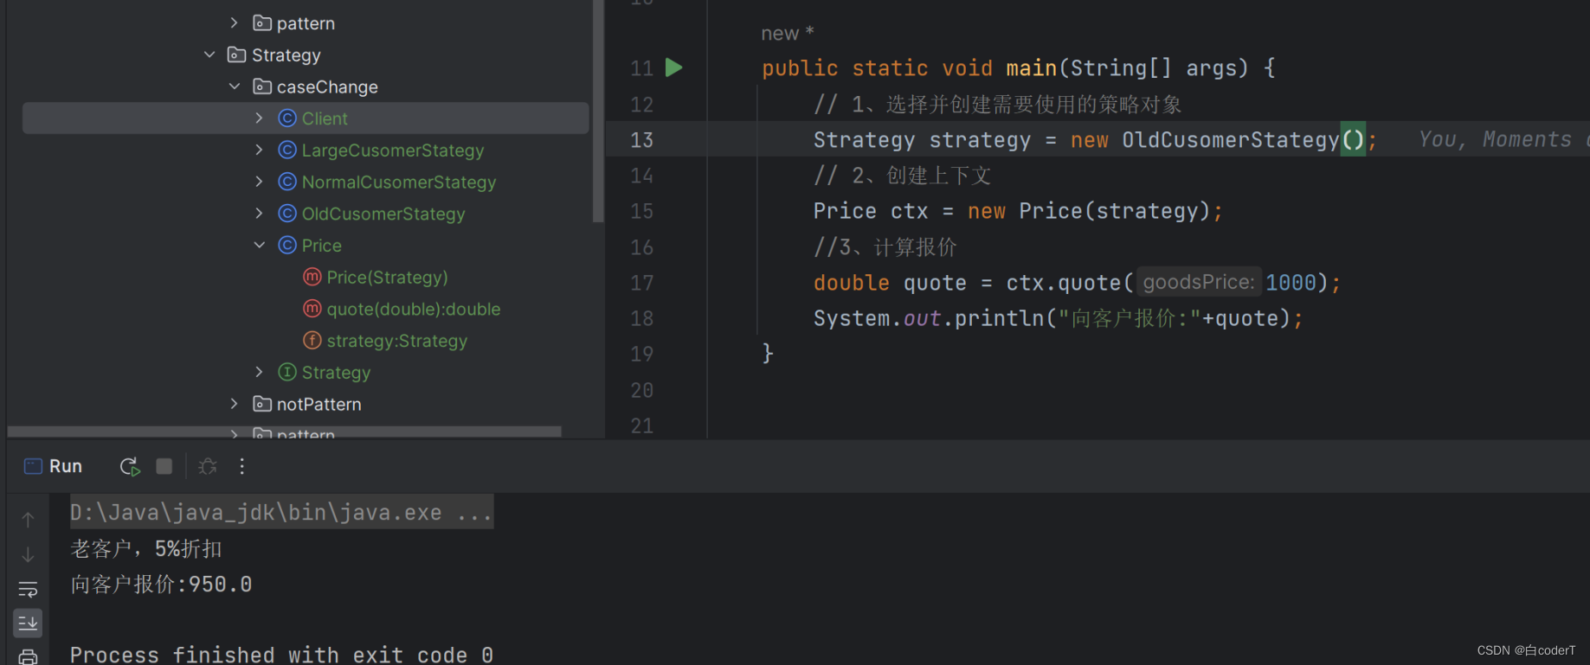Click the 'new *' code author hint
Image resolution: width=1590 pixels, height=665 pixels.
[788, 34]
